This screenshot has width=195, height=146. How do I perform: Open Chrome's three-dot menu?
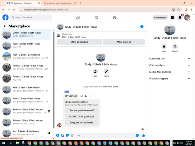pyautogui.click(x=191, y=10)
